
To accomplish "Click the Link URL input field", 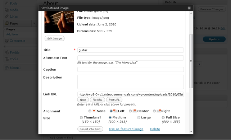I will click(131, 94).
